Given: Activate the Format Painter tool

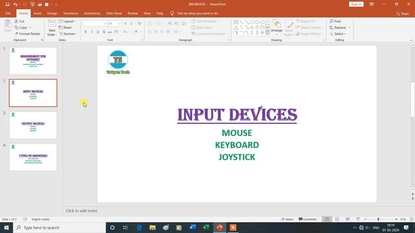Looking at the screenshot, I should coord(27,34).
